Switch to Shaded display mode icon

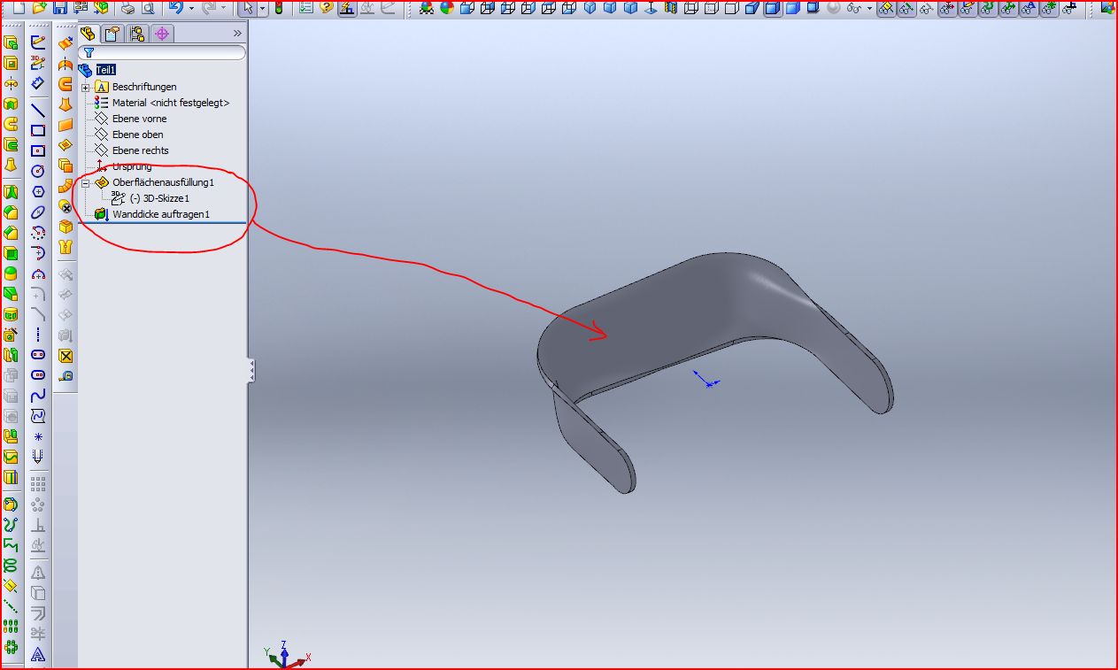[x=792, y=8]
